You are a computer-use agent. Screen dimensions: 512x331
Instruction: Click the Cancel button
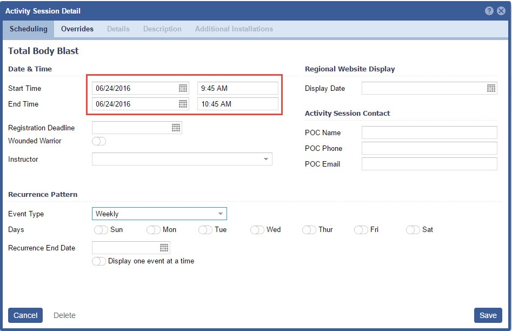click(x=25, y=315)
